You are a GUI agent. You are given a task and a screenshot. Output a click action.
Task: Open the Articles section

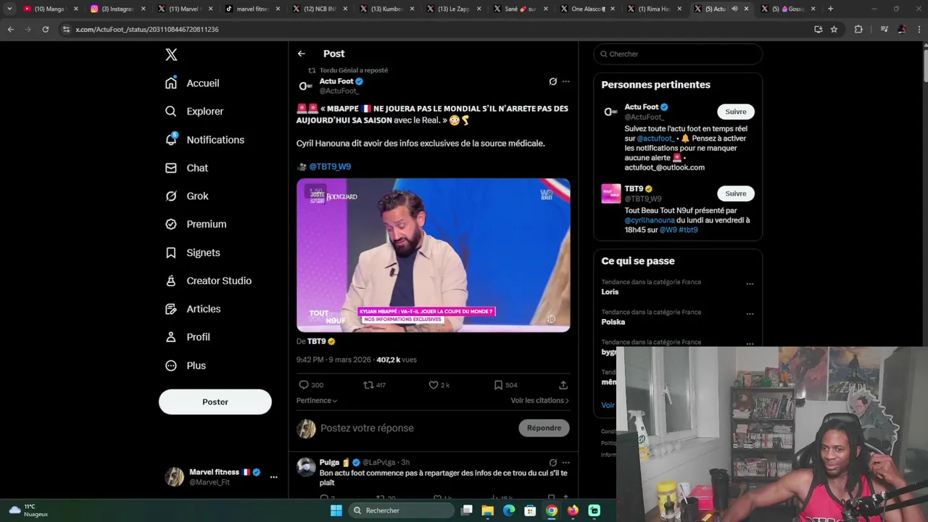click(x=193, y=310)
